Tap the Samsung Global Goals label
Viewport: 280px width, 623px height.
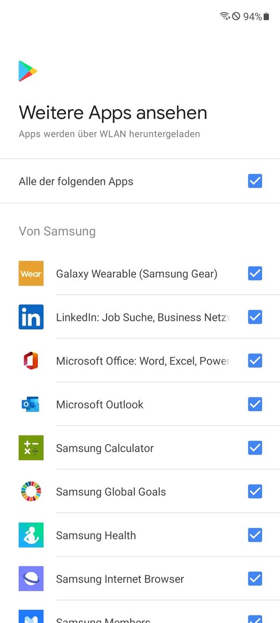pyautogui.click(x=111, y=492)
